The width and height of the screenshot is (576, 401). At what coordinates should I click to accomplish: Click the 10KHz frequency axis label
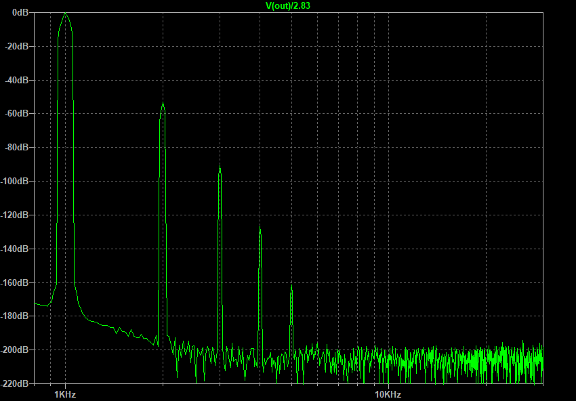tap(388, 395)
